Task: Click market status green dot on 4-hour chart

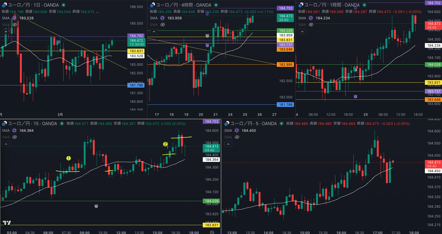Action: (x=216, y=5)
